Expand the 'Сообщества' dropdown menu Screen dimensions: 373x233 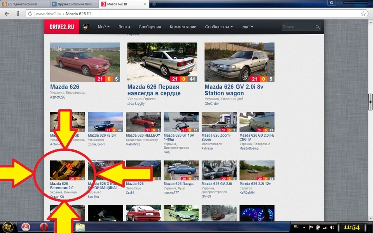tap(219, 27)
